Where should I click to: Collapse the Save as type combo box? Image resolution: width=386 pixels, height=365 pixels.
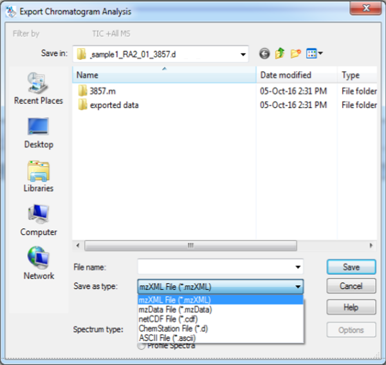point(297,286)
